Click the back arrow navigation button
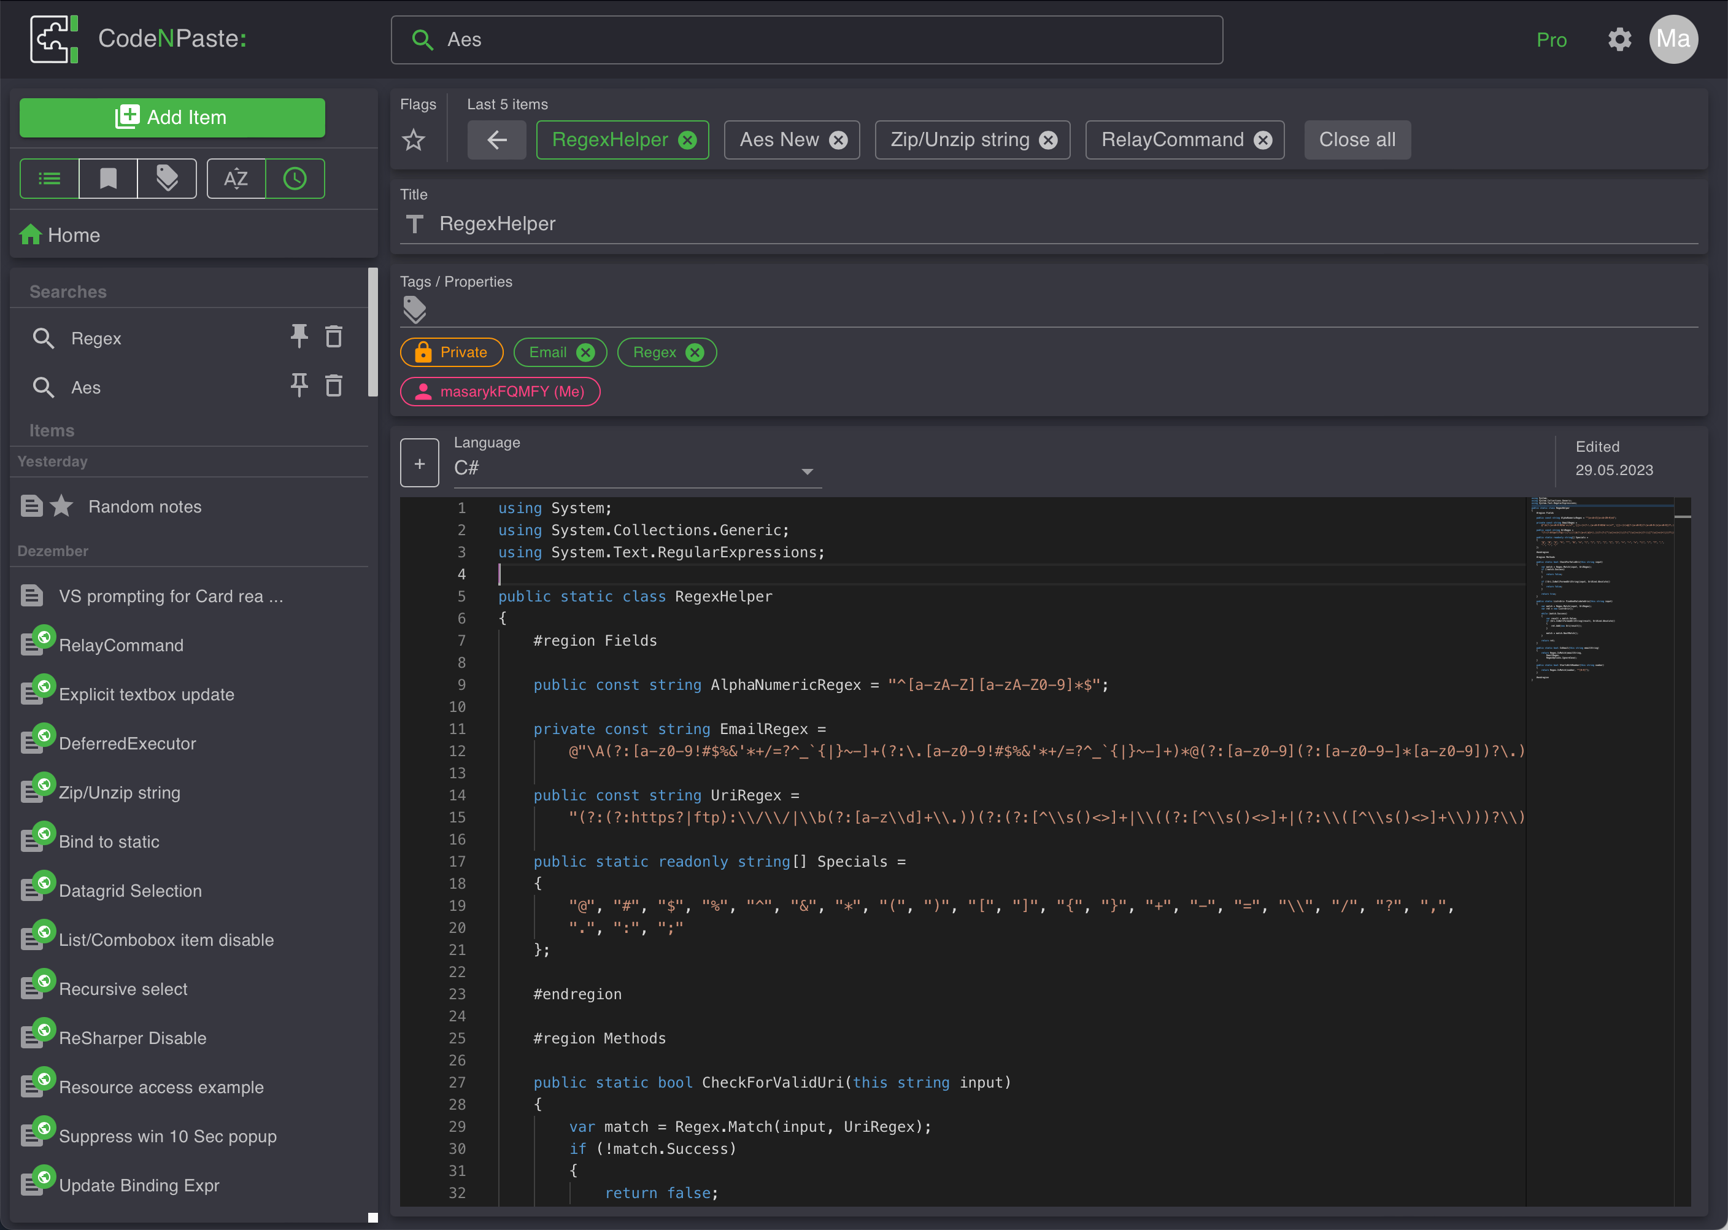 click(498, 139)
